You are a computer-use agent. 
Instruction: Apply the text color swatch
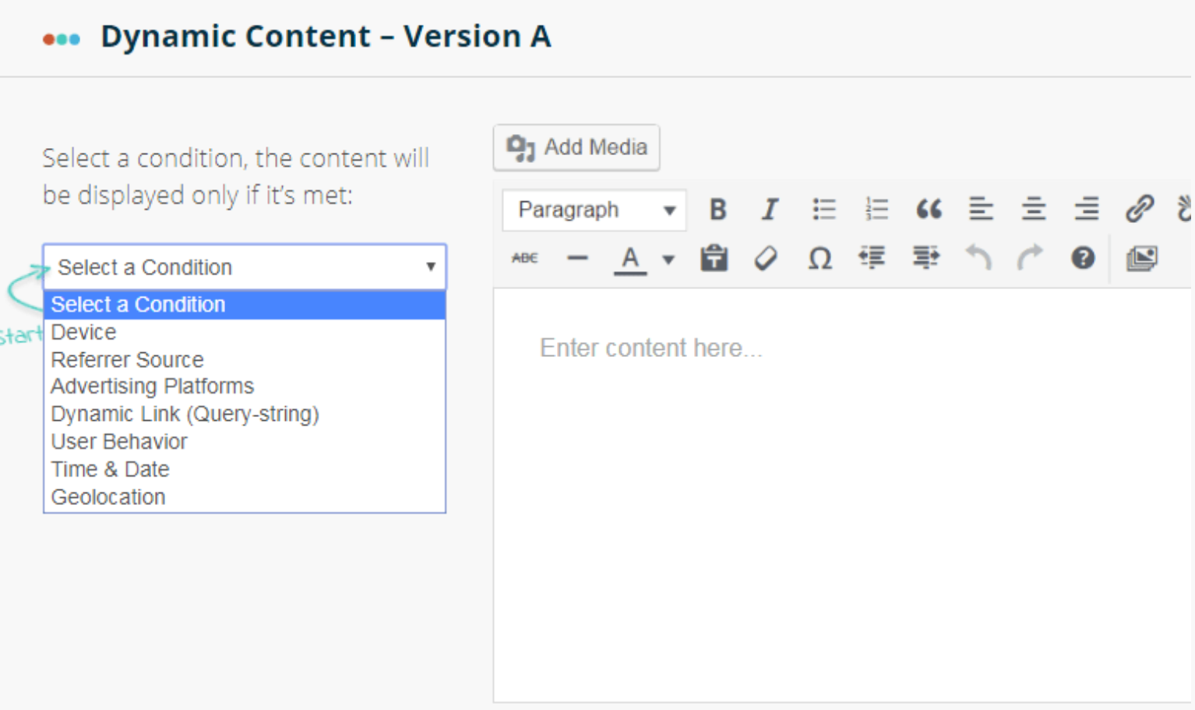pos(630,259)
